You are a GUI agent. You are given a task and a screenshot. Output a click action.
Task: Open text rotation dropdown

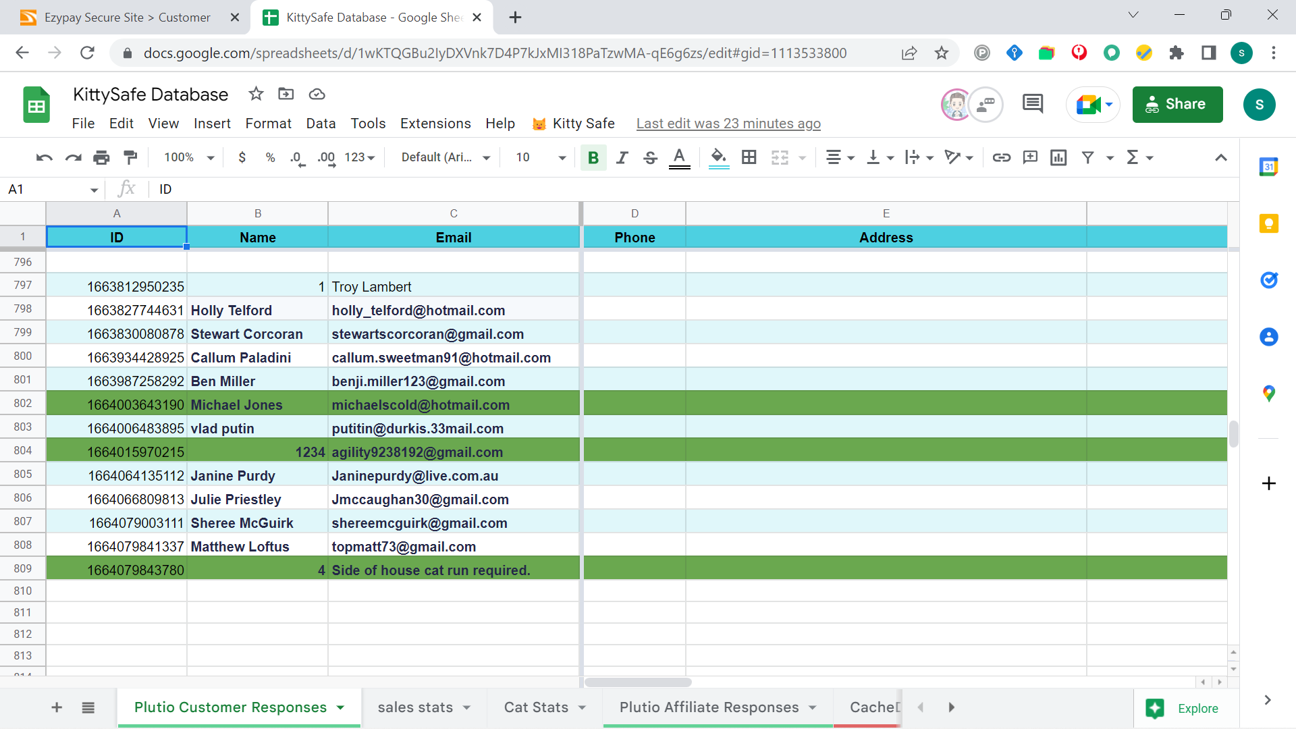coord(959,157)
